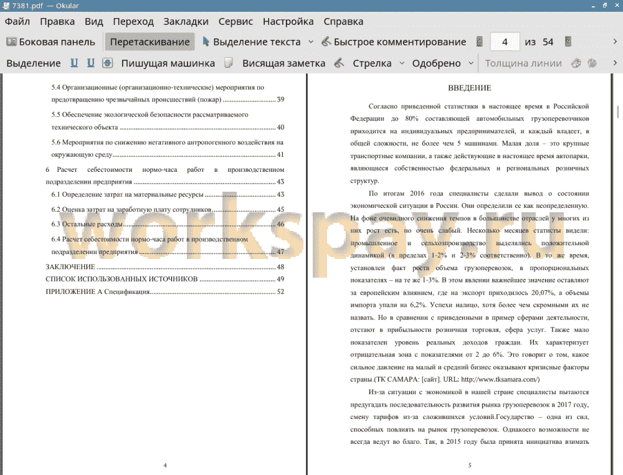
Task: Click entry 6.2 Оценка затрат на заработную плату
Action: [x=168, y=209]
